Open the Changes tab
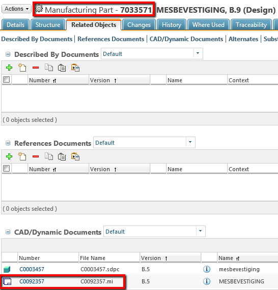Image resolution: width=278 pixels, height=290 pixels. (139, 24)
